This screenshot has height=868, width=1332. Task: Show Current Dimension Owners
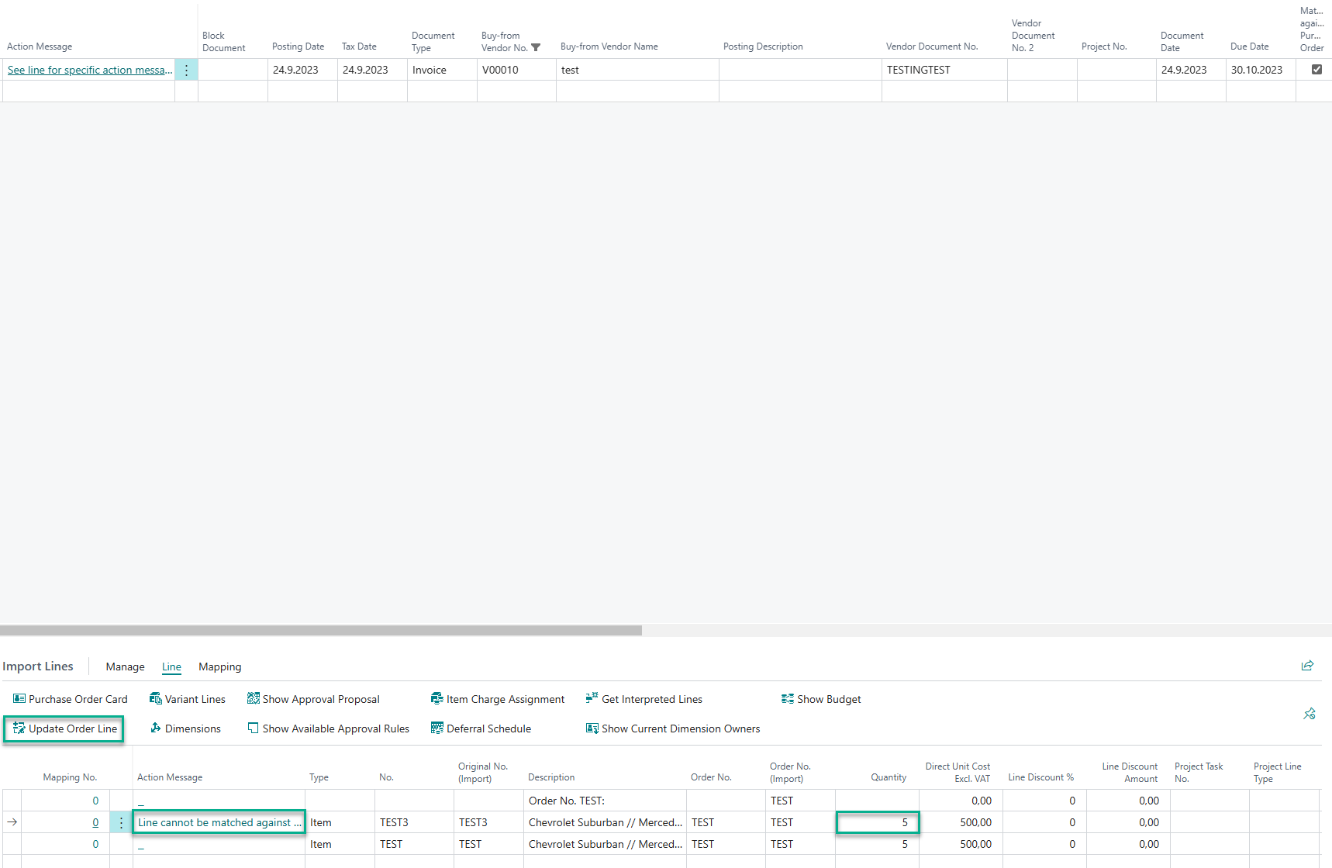click(672, 728)
